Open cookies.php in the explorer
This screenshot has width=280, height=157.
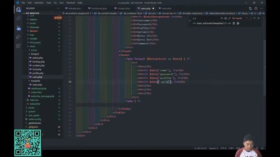click(38, 65)
